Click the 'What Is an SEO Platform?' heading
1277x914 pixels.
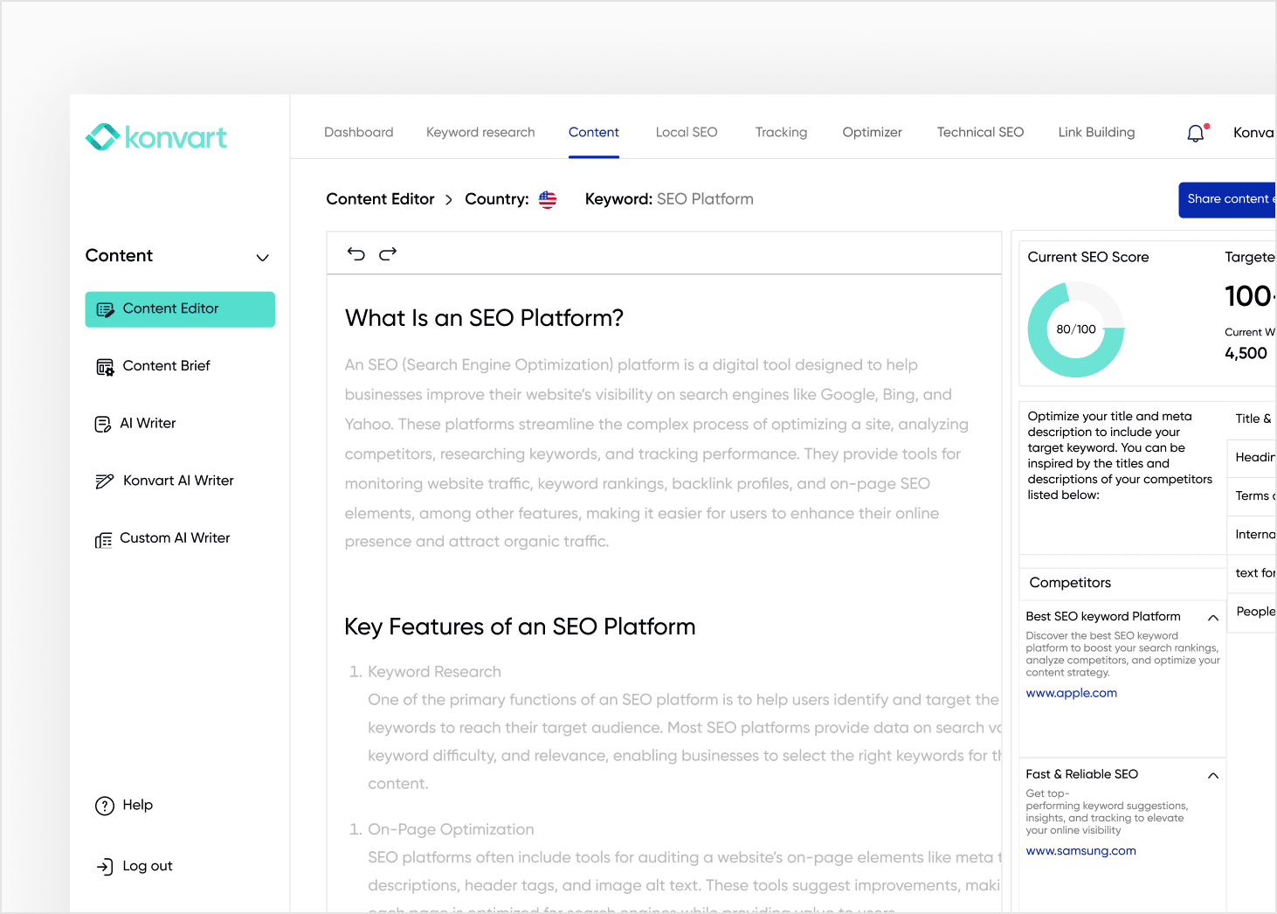484,318
